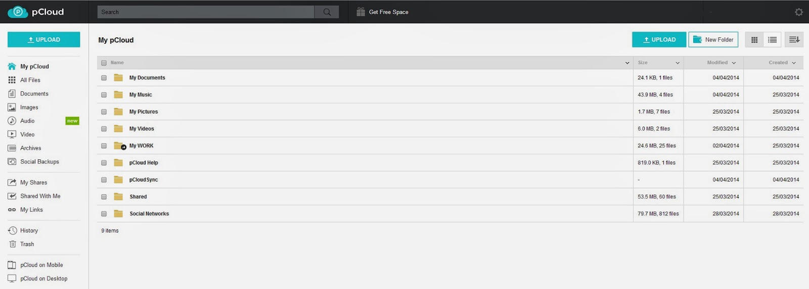Click the Trash bin icon in sidebar

click(x=12, y=244)
